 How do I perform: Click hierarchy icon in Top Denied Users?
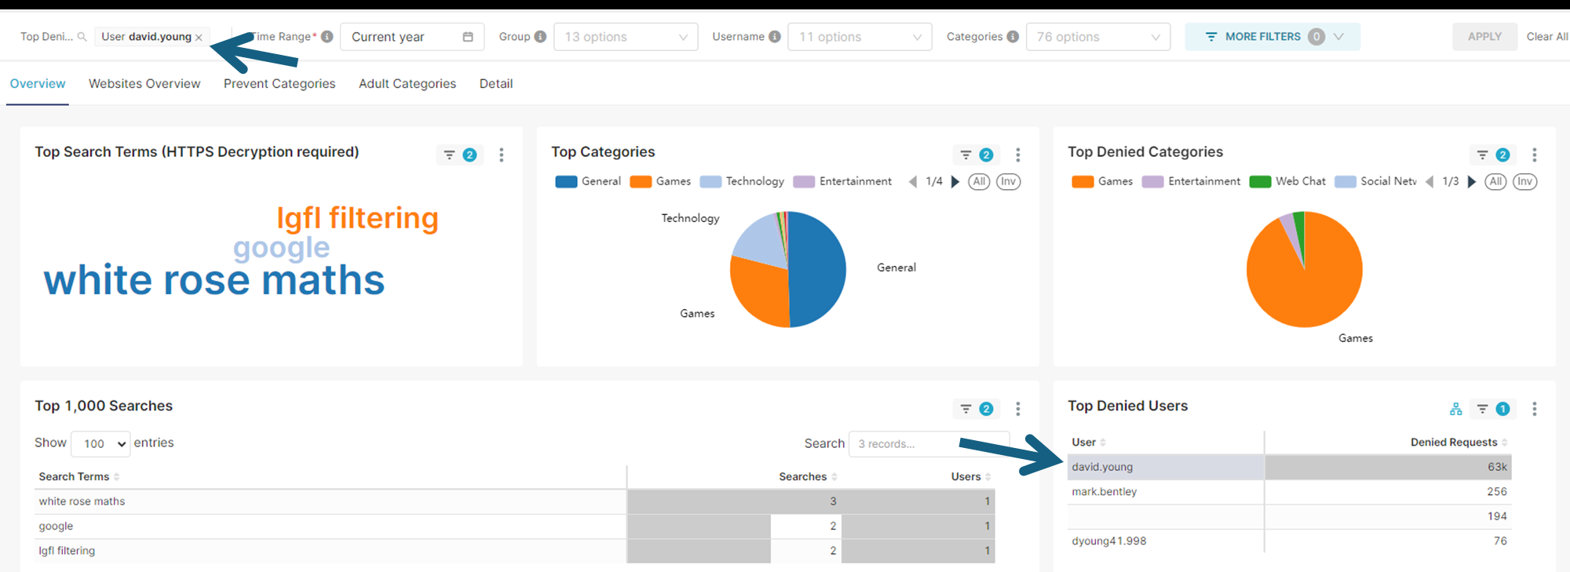tap(1456, 409)
